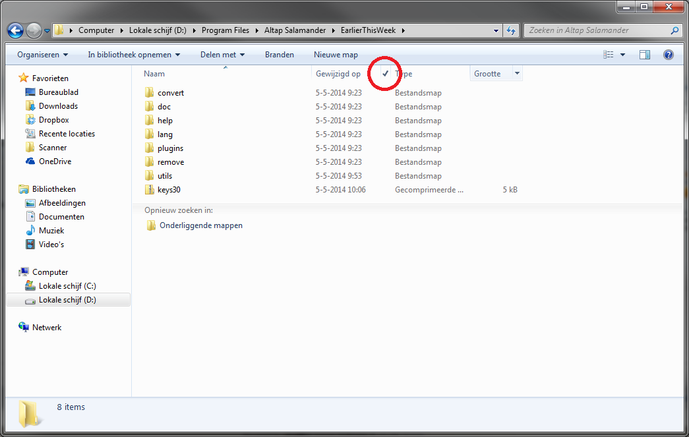Viewport: 689px width, 437px height.
Task: Expand the Organiseren dropdown menu
Action: [x=42, y=55]
